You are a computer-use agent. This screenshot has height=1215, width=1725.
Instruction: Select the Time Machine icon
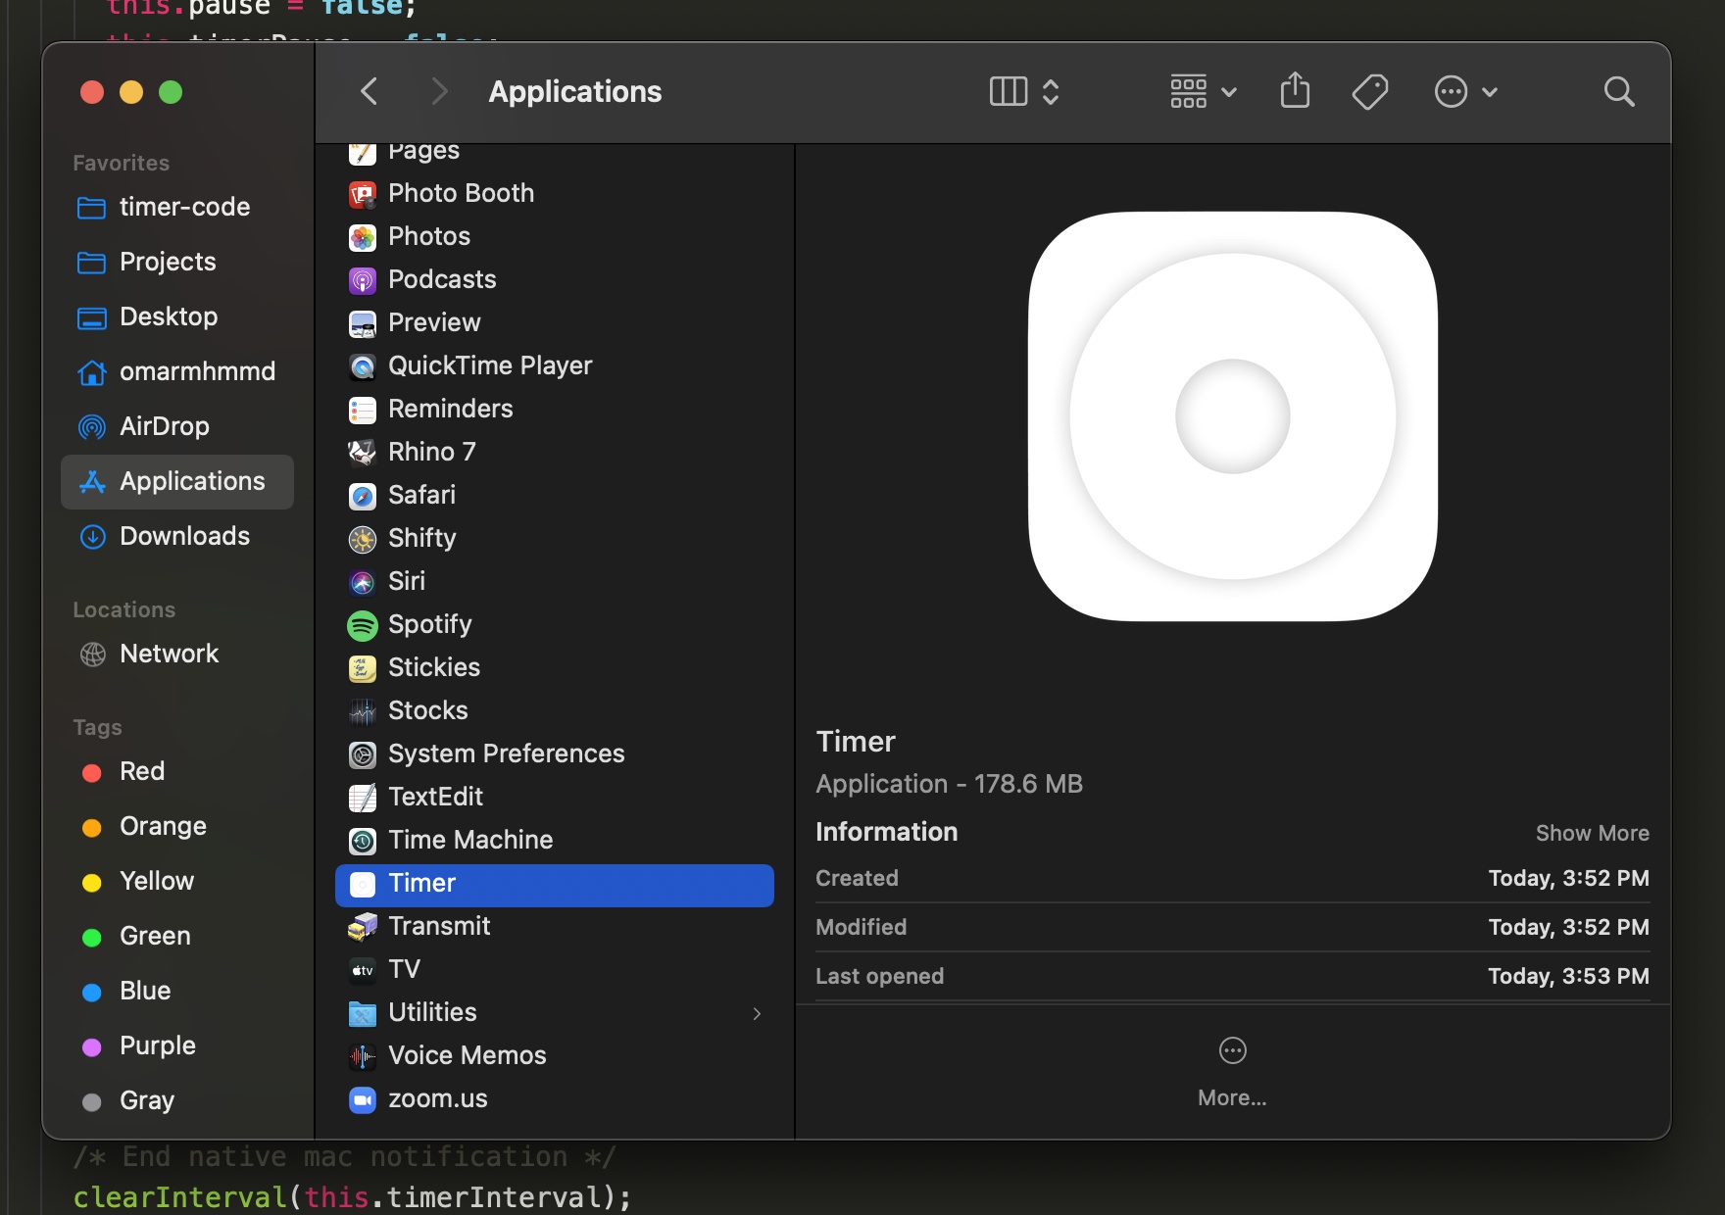pyautogui.click(x=363, y=841)
